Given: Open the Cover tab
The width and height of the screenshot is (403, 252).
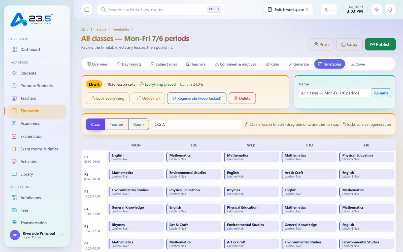Looking at the screenshot, I should [358, 64].
